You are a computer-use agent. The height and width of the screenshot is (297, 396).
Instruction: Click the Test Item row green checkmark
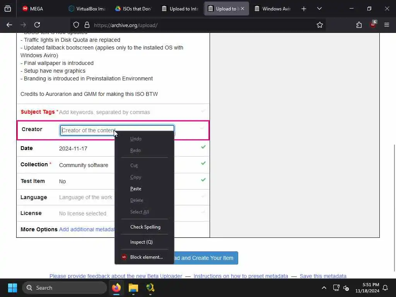[x=203, y=180]
